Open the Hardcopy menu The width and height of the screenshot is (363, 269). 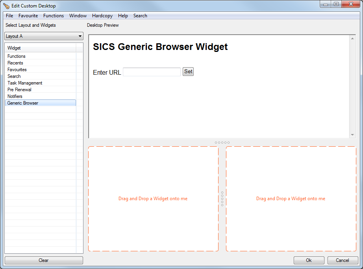point(102,16)
